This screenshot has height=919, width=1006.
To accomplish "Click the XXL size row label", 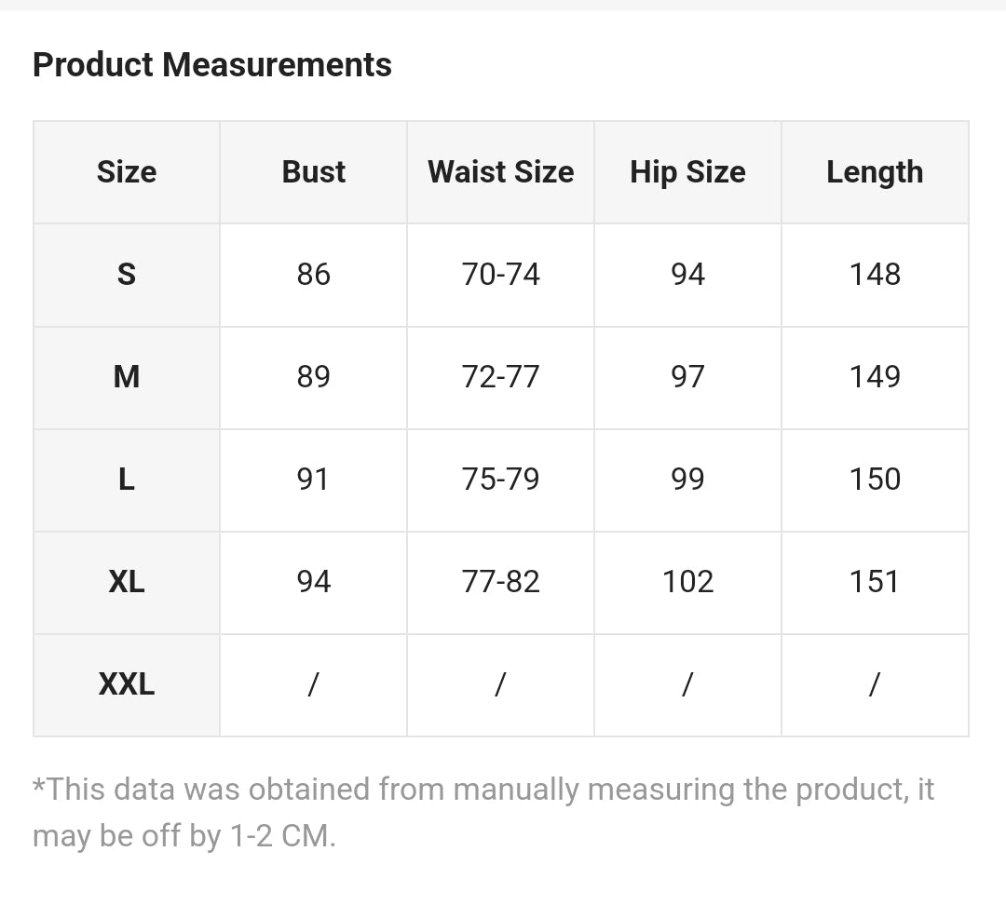I will [x=127, y=685].
